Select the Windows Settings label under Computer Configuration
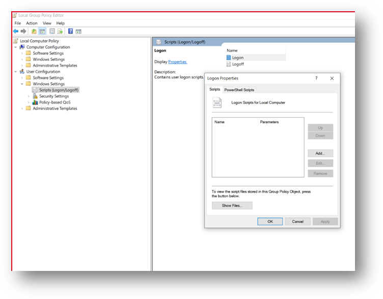The image size is (383, 299). tap(49, 59)
